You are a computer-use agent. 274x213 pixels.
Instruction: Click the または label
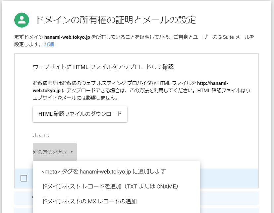pos(41,135)
